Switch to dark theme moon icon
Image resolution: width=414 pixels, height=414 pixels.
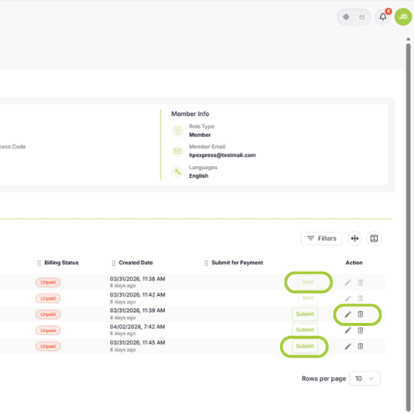[x=362, y=17]
